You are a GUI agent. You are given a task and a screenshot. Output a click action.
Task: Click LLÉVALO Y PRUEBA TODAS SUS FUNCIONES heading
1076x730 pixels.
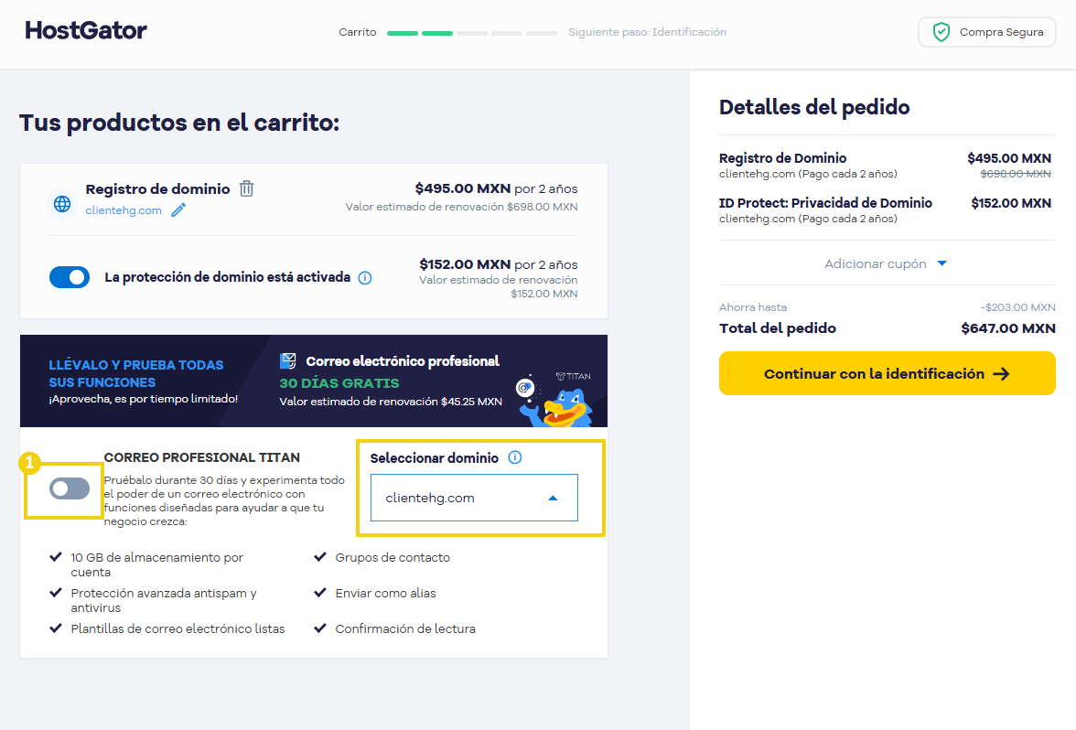(x=135, y=373)
